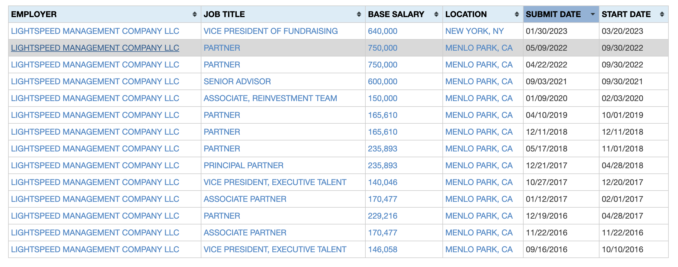Open employer link in the 12/19/2016 submission row
The height and width of the screenshot is (267, 678).
(x=95, y=216)
